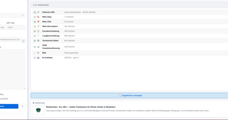Click the green checkmark in the Meta Slug row
The width and height of the screenshot is (228, 120).
point(35,17)
